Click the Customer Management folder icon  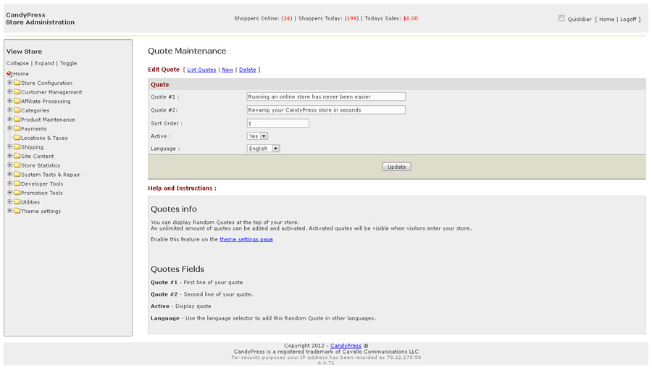point(17,91)
